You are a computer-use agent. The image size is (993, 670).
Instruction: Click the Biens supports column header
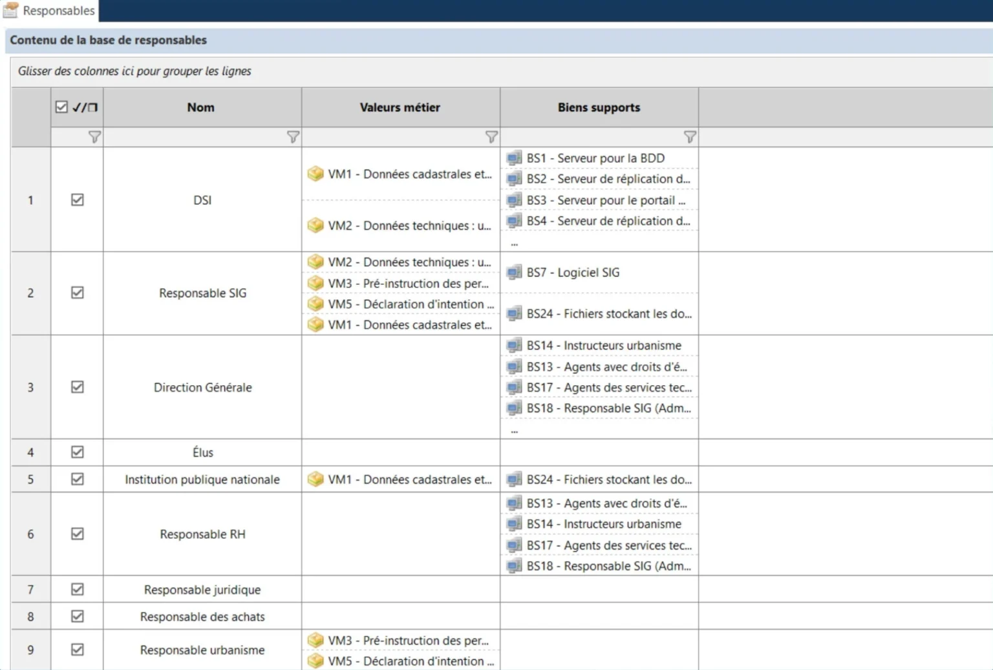click(599, 107)
